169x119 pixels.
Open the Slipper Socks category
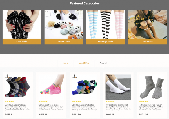point(64,42)
